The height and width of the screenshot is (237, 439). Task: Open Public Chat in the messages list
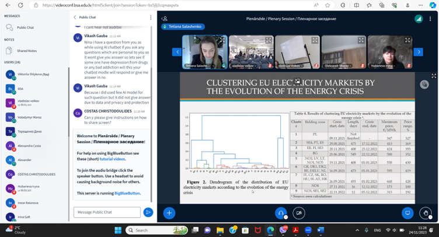tap(25, 27)
